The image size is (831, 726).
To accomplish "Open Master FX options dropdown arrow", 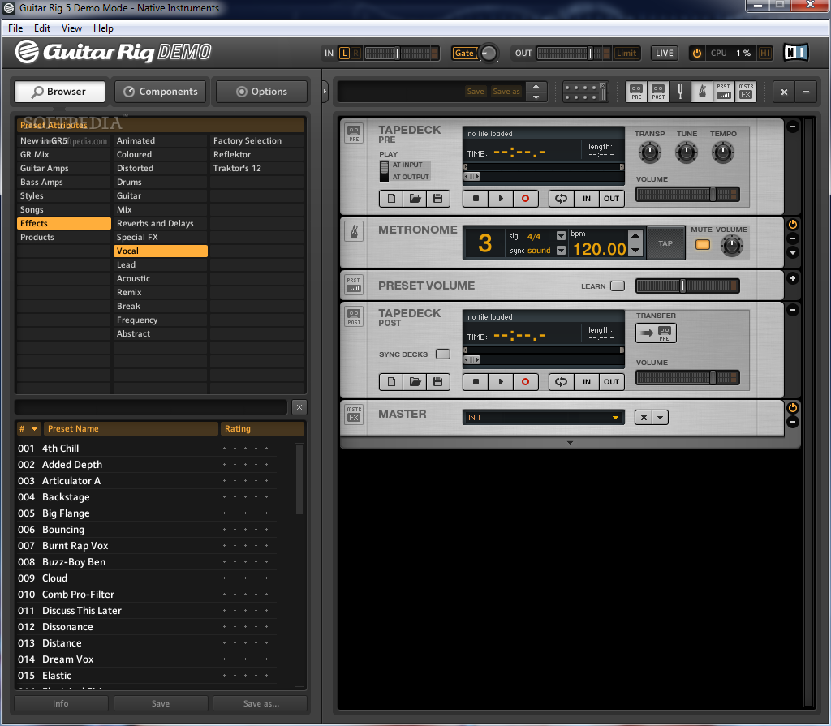I will pos(660,417).
